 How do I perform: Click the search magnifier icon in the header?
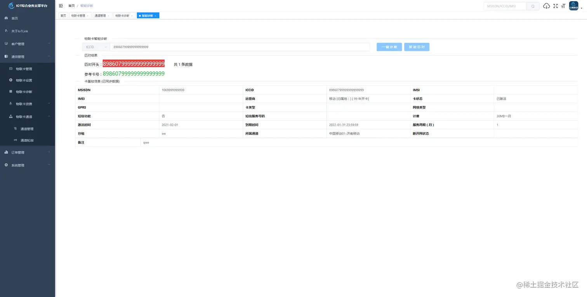[x=533, y=6]
